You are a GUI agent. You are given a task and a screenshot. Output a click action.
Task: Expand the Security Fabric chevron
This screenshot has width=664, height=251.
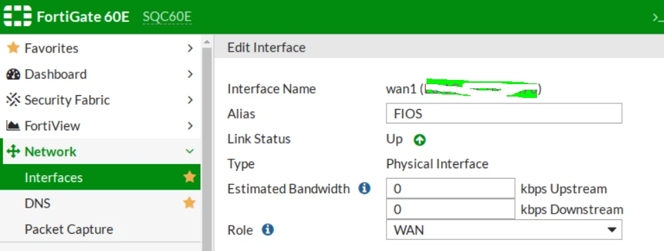coord(190,100)
